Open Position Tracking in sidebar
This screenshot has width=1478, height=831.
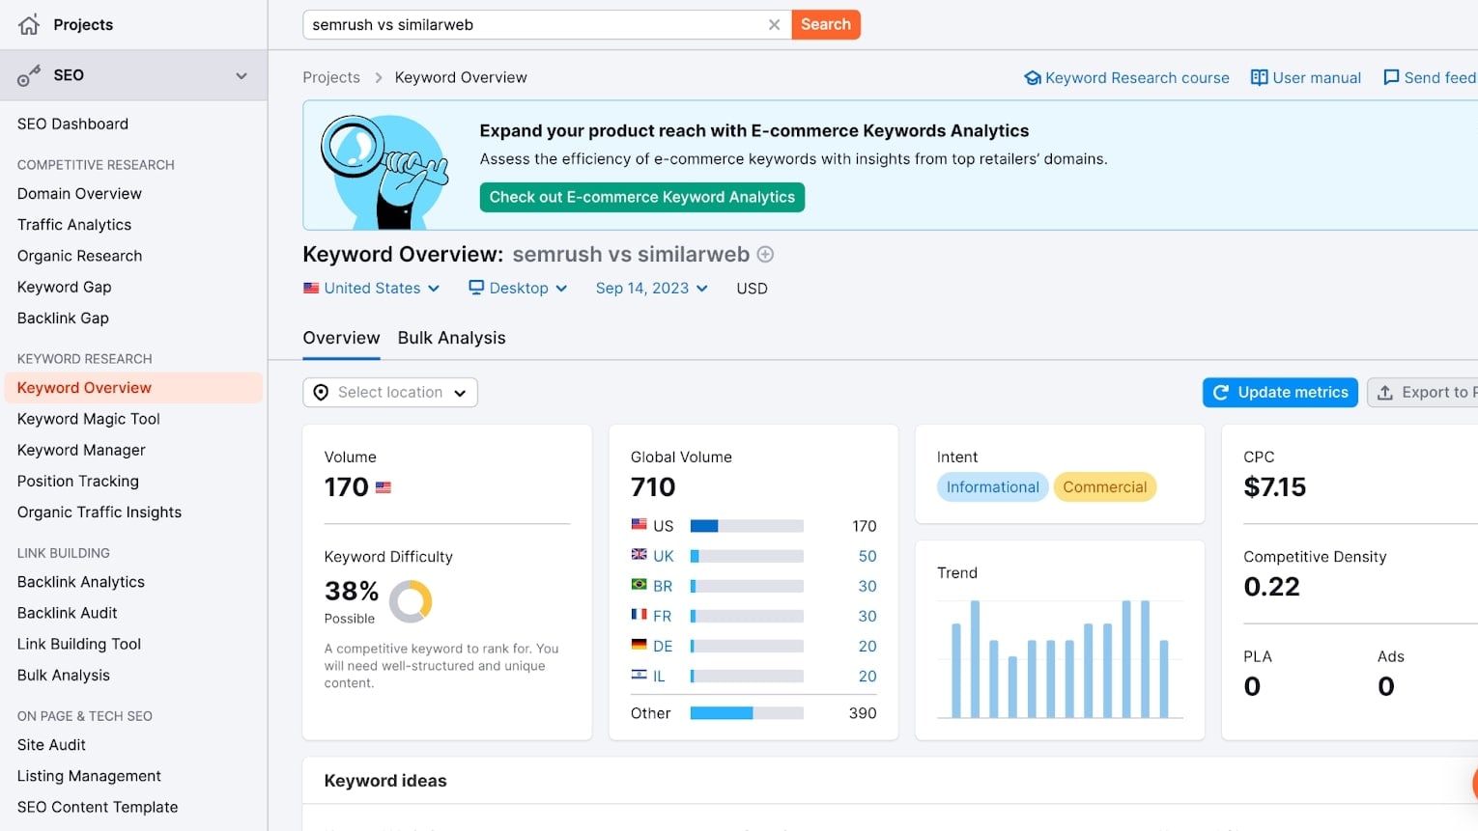[x=78, y=481]
